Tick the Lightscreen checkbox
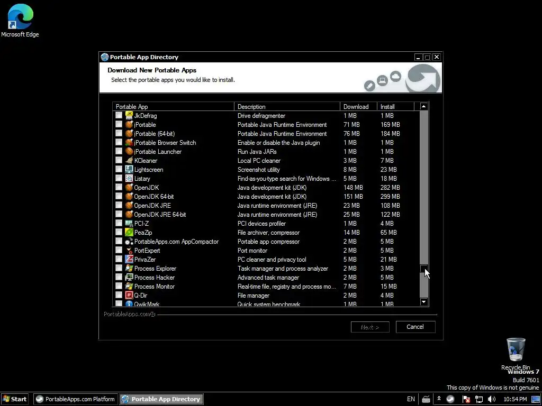Image resolution: width=542 pixels, height=406 pixels. (119, 169)
